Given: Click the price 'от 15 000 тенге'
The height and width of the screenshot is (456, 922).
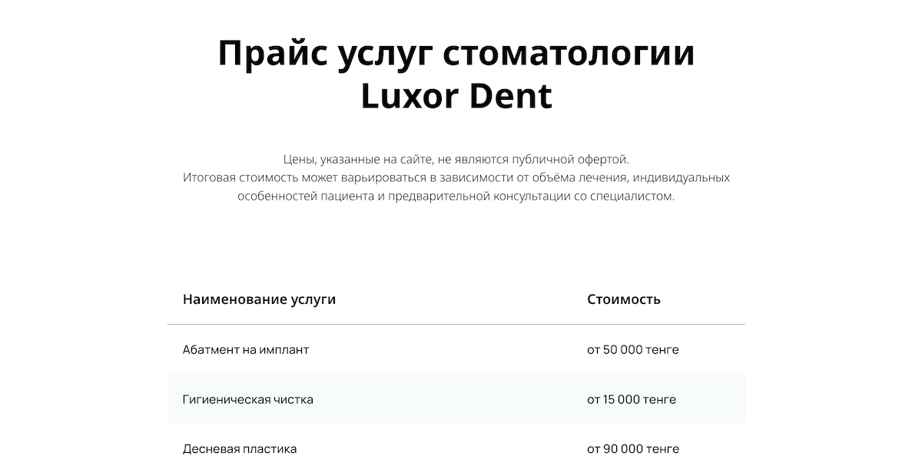Looking at the screenshot, I should tap(632, 399).
